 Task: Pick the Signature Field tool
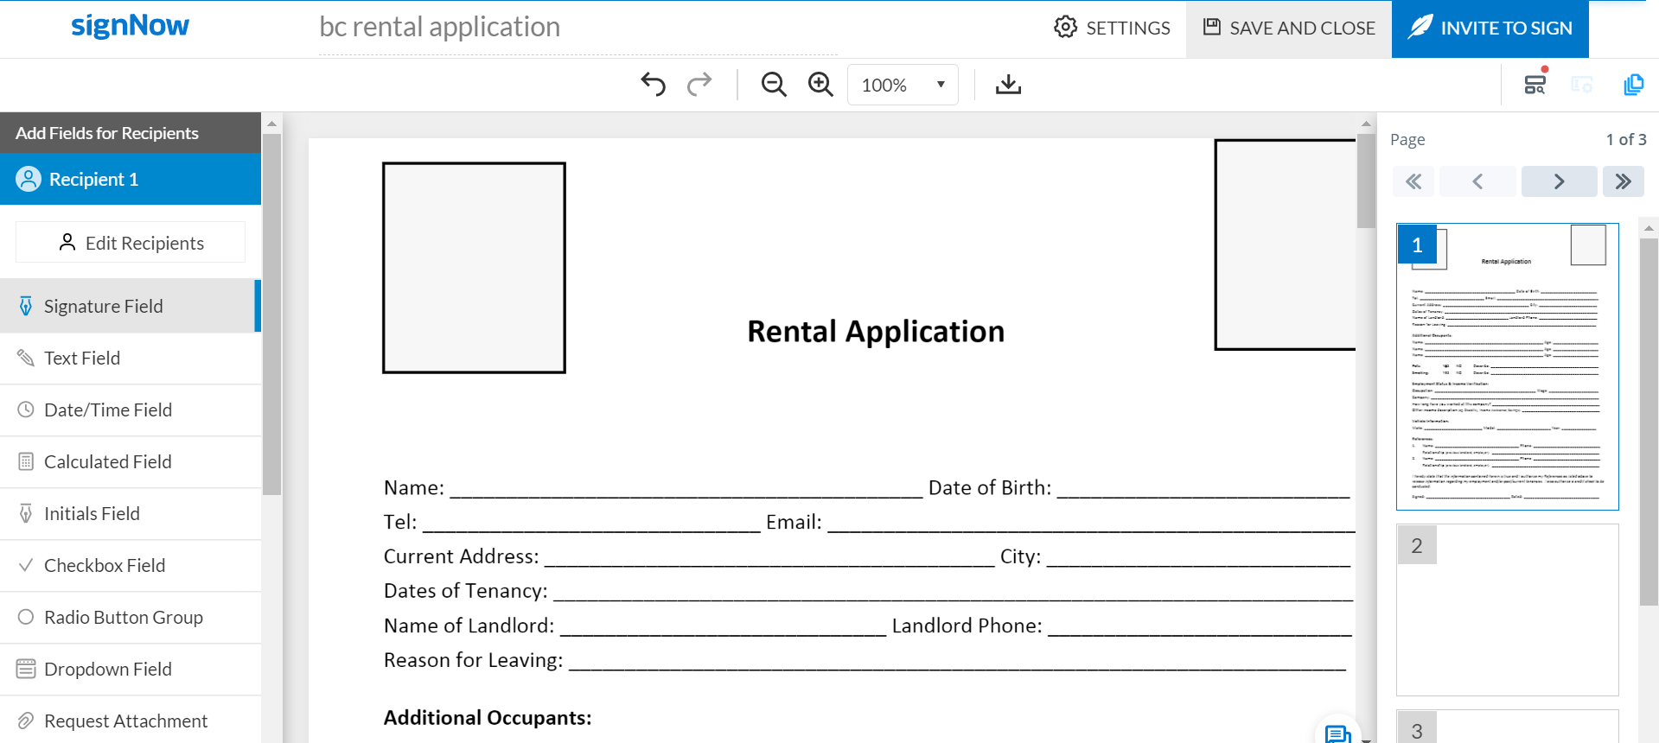103,307
